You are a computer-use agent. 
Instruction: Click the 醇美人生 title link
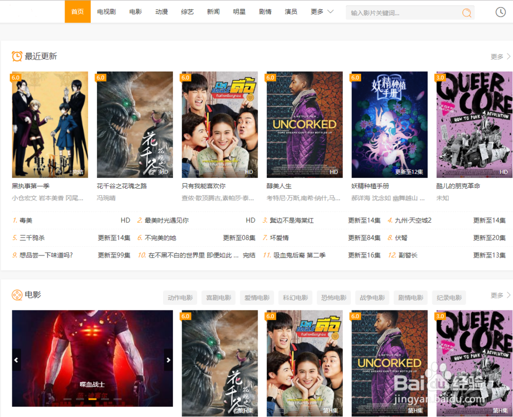[x=279, y=186]
